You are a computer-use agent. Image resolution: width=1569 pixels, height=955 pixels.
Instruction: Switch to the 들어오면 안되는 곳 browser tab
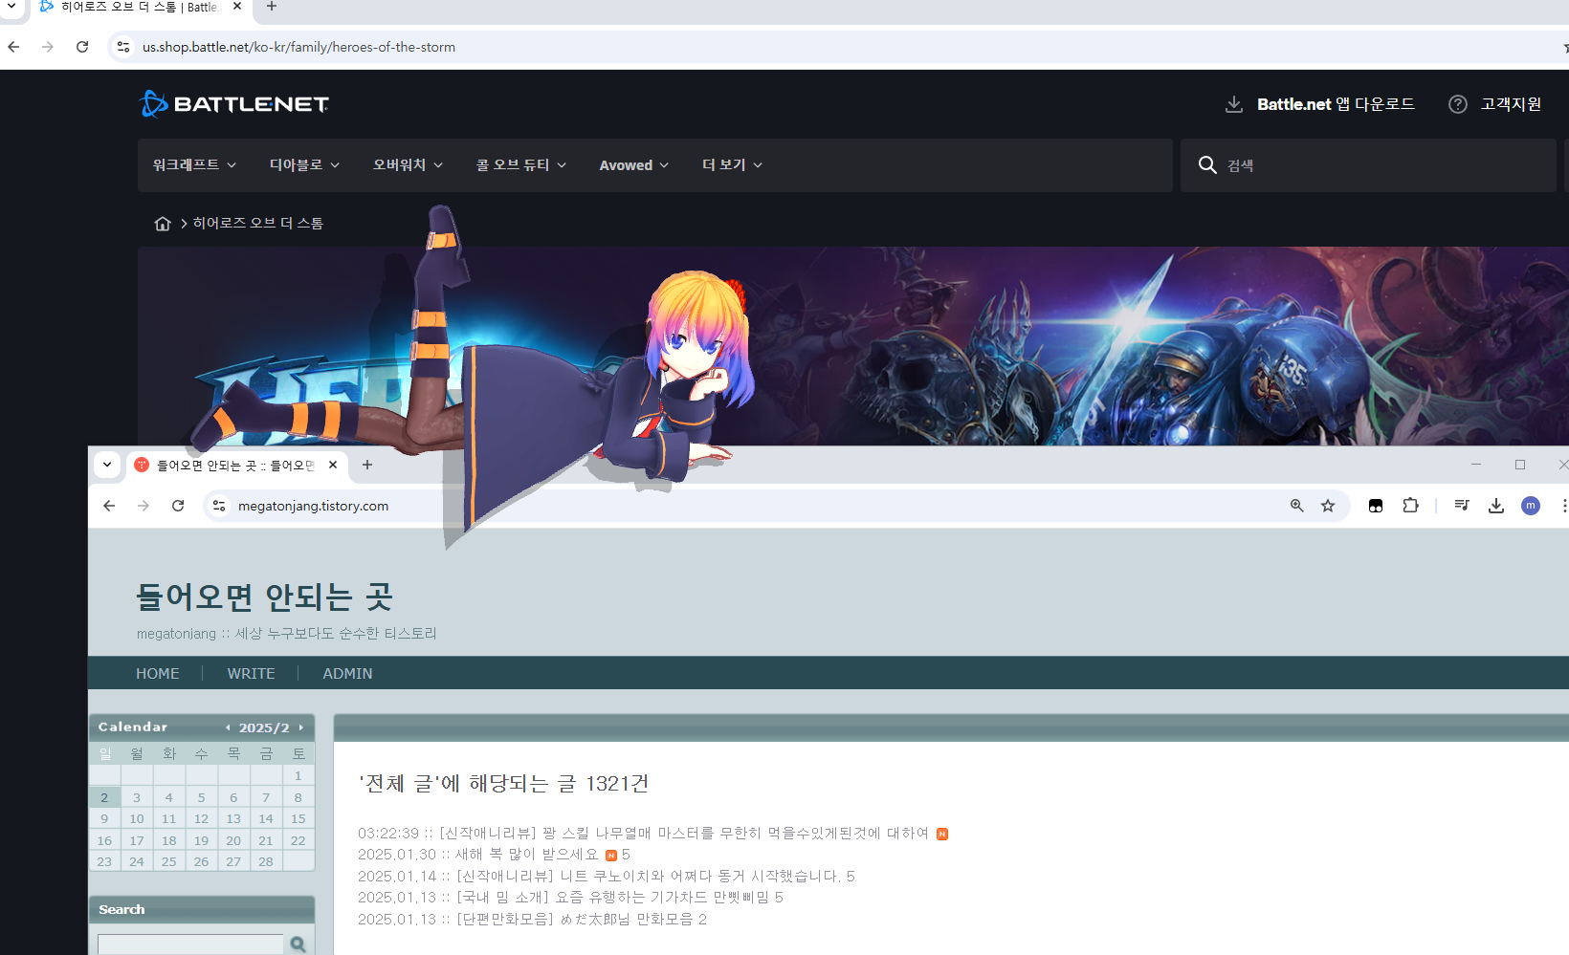234,465
